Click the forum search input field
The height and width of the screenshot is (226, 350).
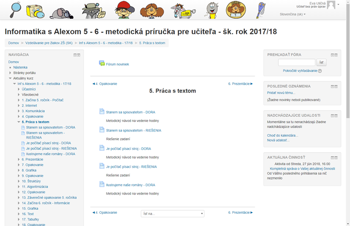pos(297,63)
